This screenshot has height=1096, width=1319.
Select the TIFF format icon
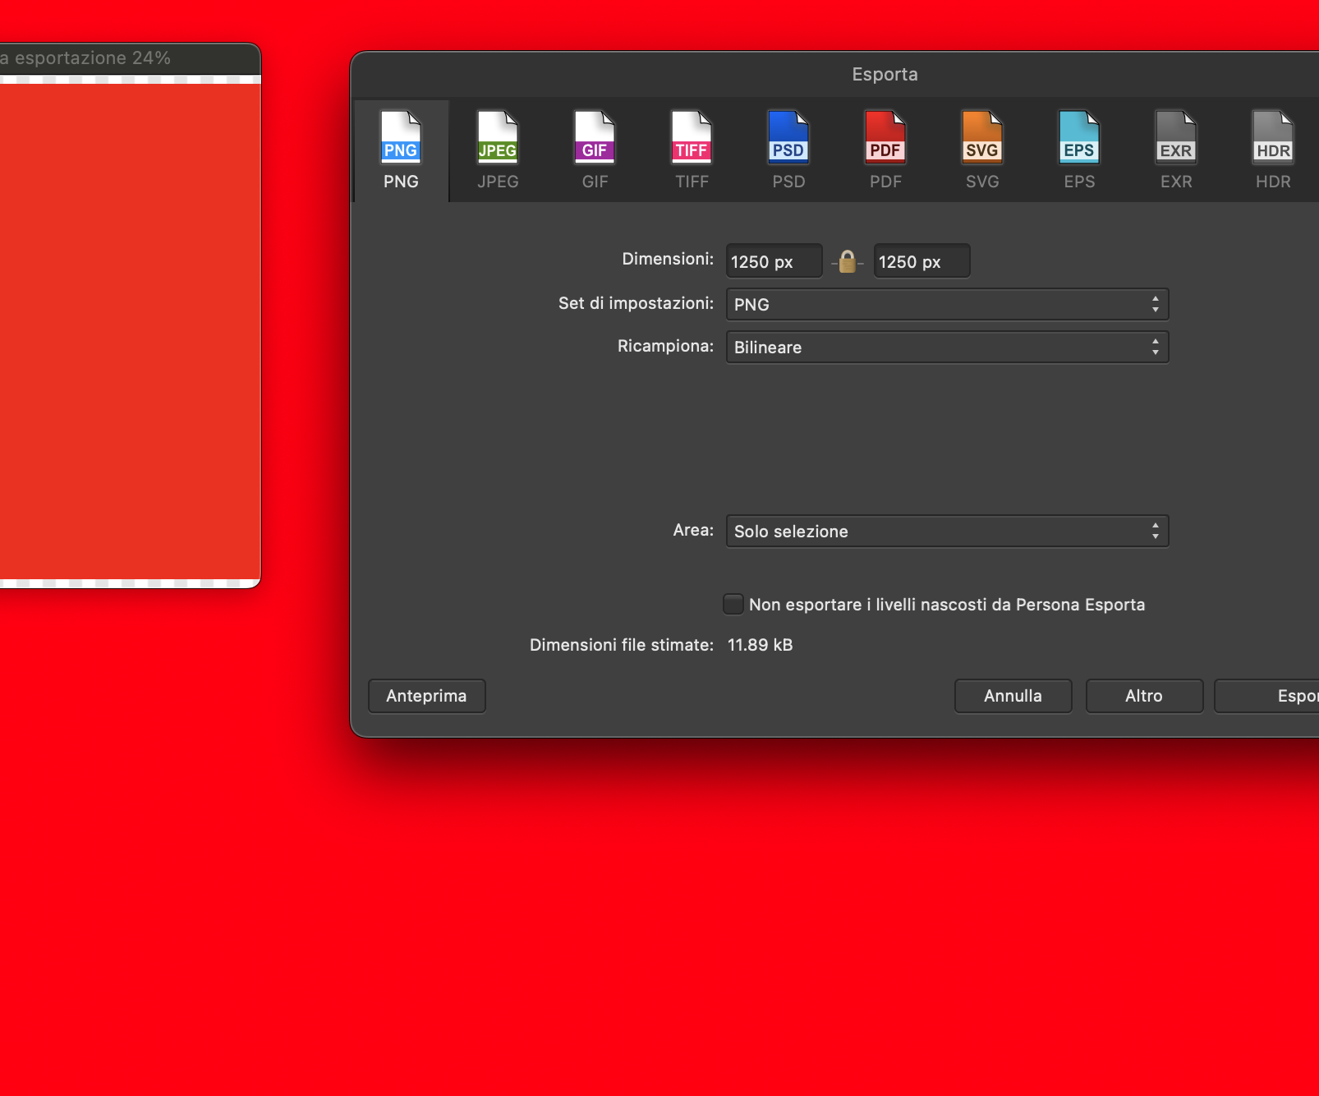(692, 148)
